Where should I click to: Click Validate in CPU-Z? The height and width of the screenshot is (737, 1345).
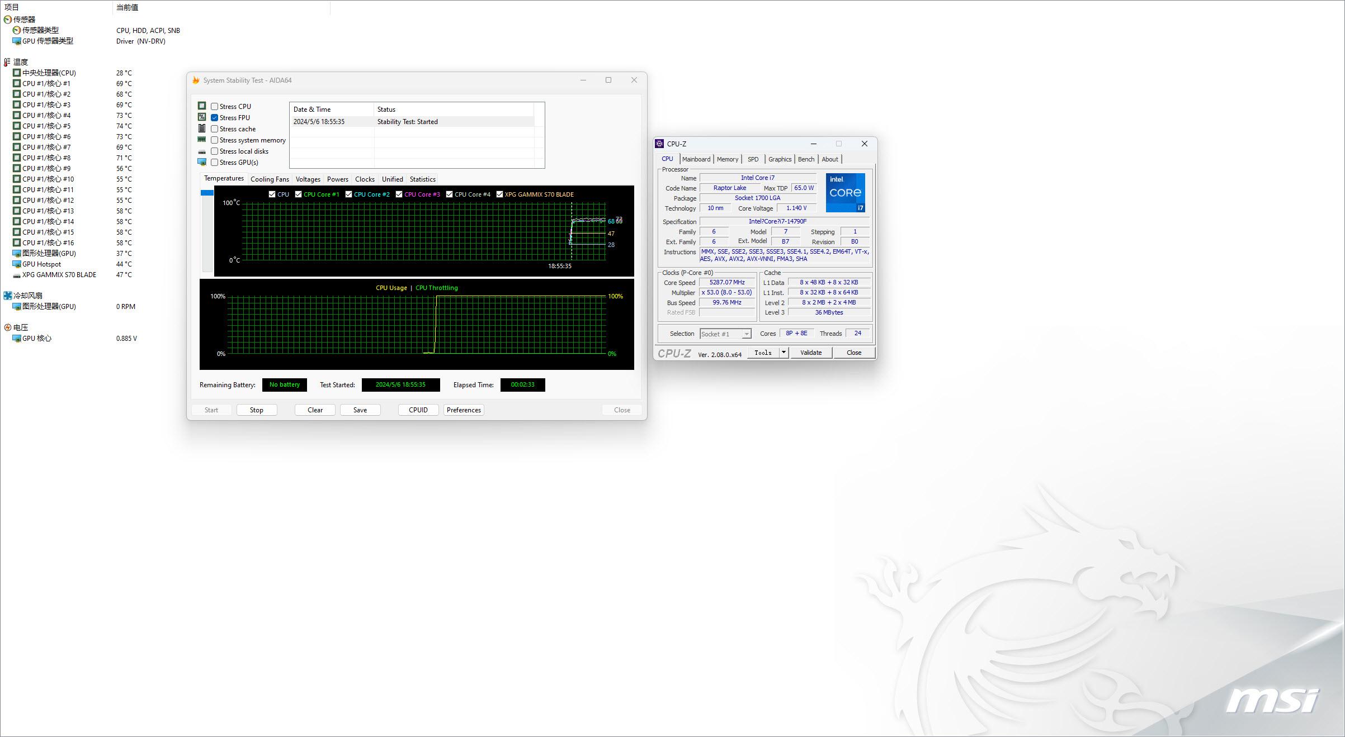[x=811, y=352]
